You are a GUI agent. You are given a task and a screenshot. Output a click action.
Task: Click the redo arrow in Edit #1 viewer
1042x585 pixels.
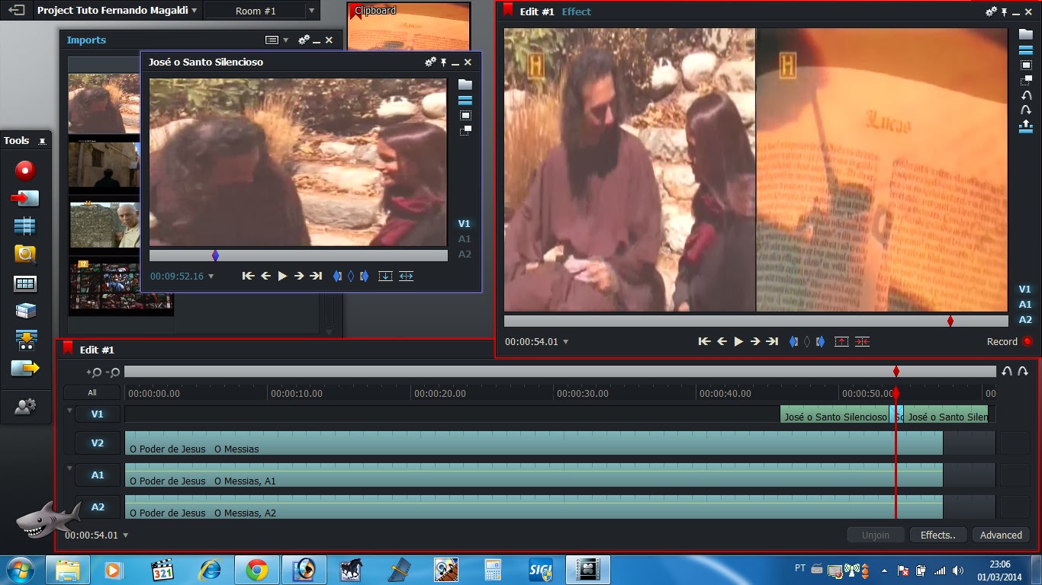point(1026,110)
